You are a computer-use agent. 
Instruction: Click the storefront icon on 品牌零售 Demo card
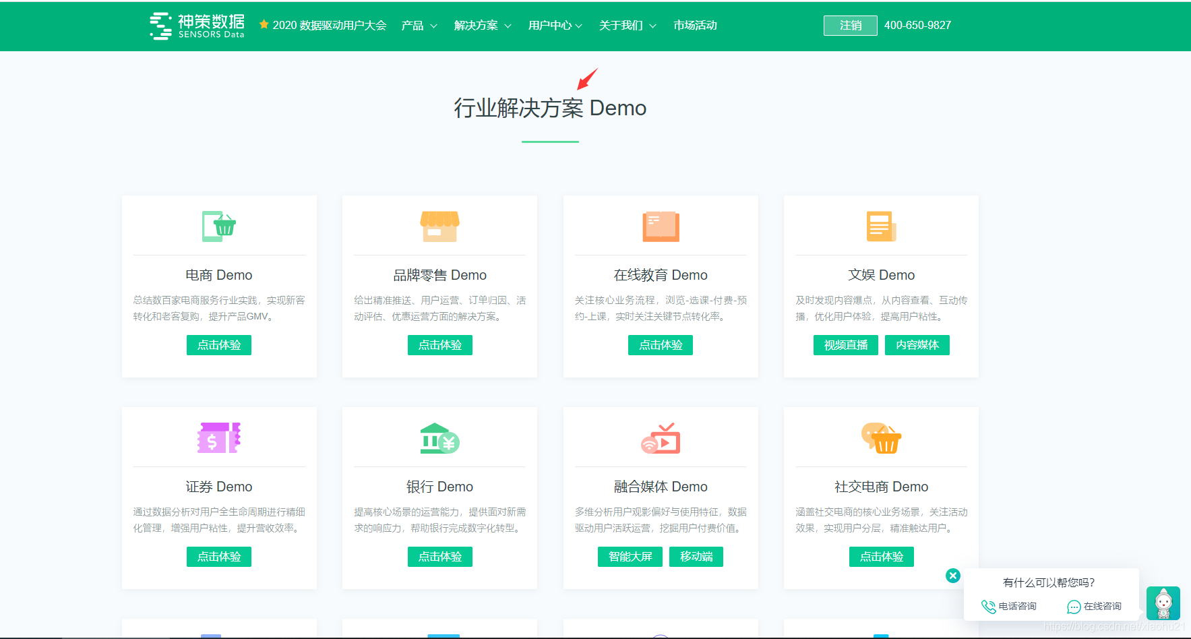pos(439,226)
